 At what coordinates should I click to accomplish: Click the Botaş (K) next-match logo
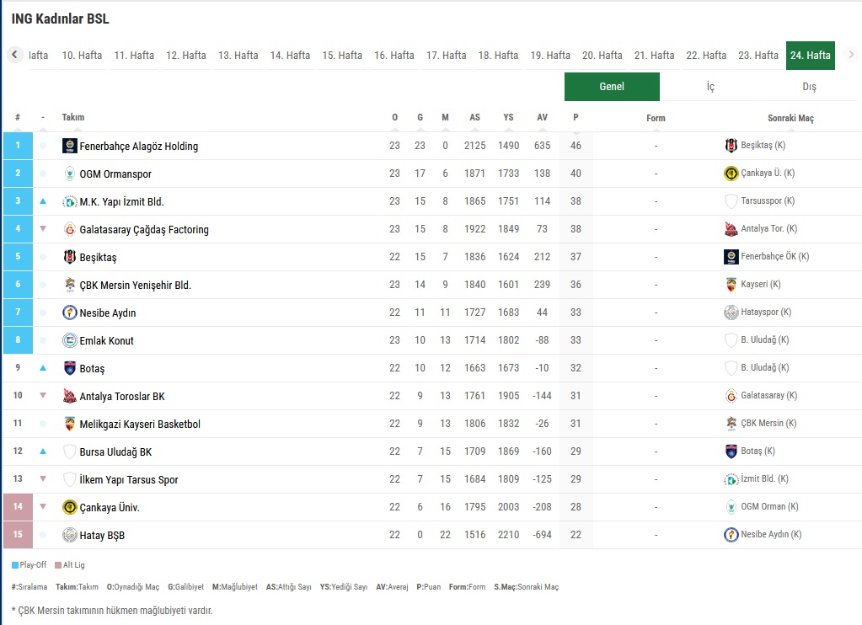click(731, 451)
